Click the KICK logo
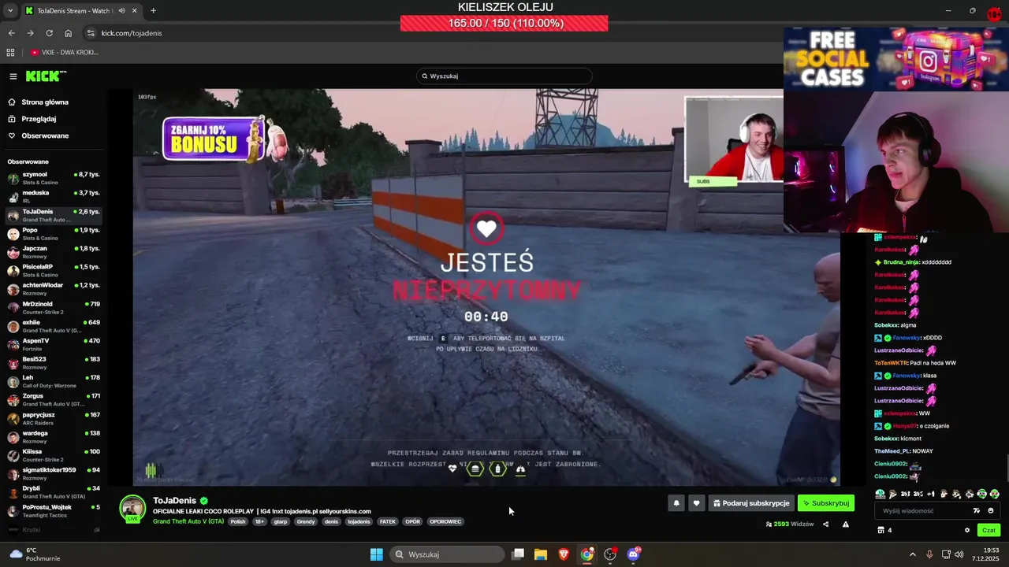Image resolution: width=1009 pixels, height=567 pixels. [x=46, y=76]
